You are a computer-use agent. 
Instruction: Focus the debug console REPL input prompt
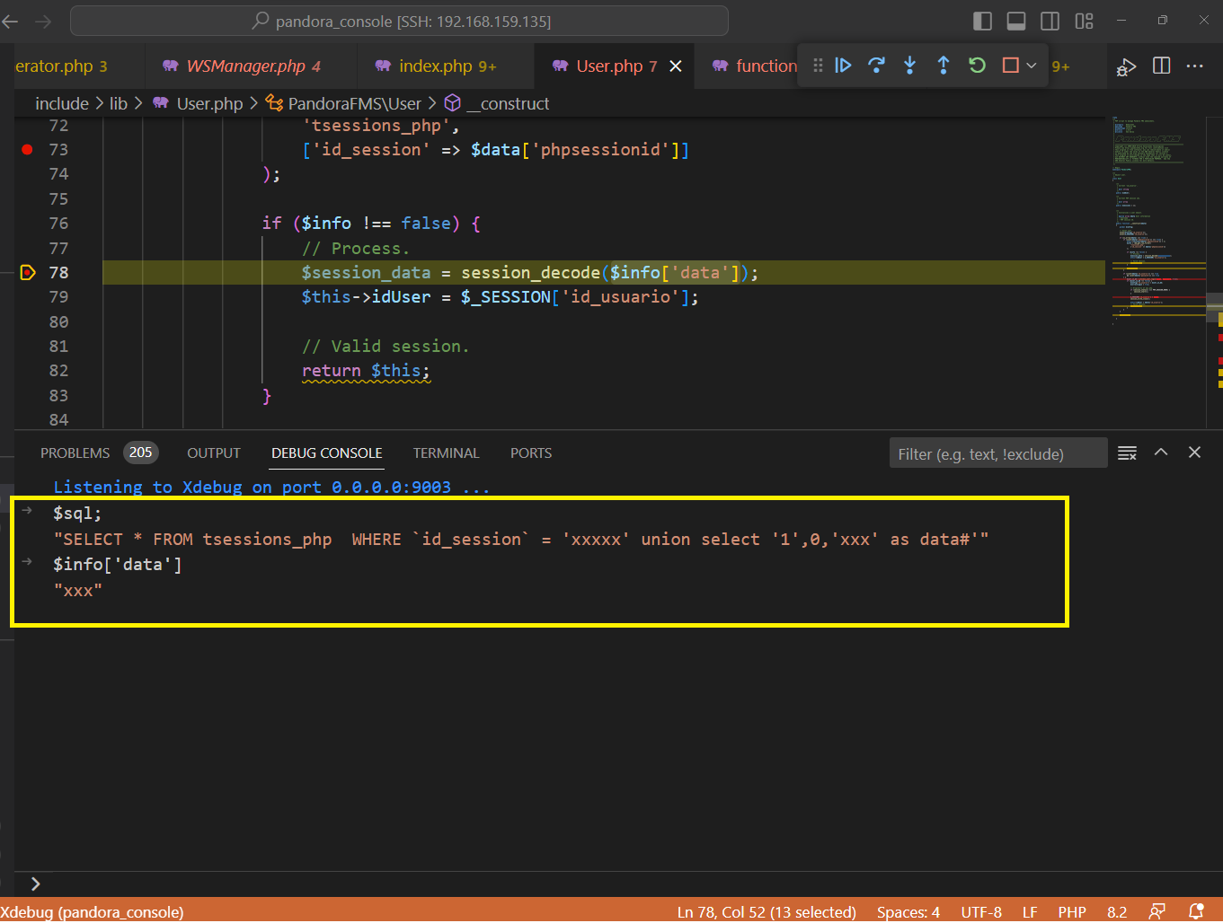pyautogui.click(x=620, y=883)
